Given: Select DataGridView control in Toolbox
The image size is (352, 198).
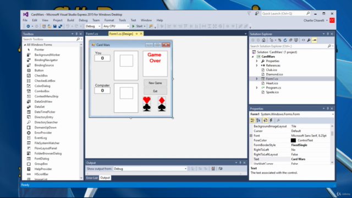Looking at the screenshot, I should click(x=43, y=101).
